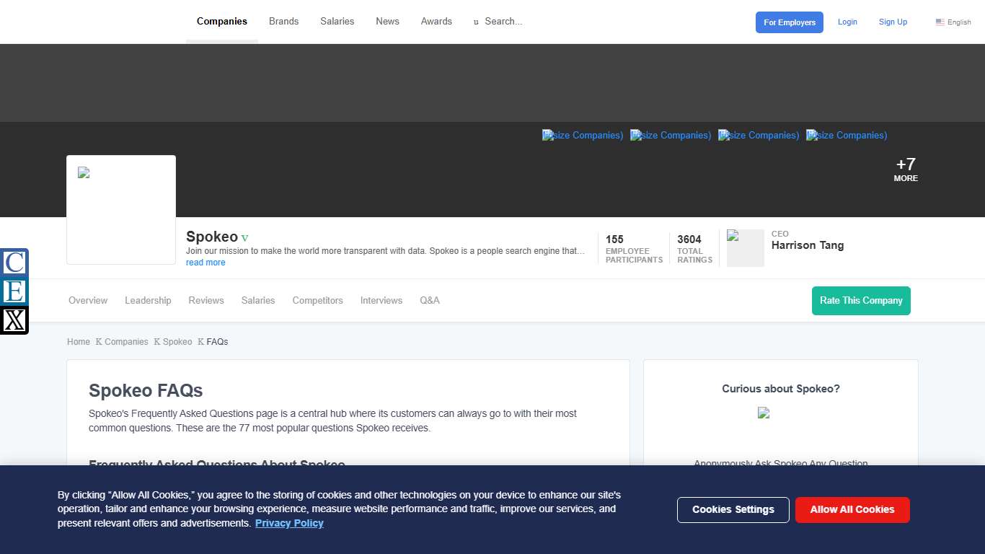985x554 pixels.
Task: Switch to the Competitors tab
Action: [x=317, y=300]
